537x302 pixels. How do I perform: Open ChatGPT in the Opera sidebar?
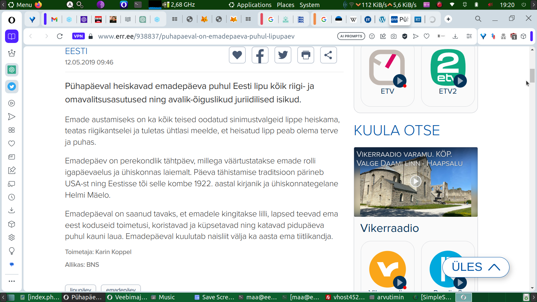click(x=12, y=70)
